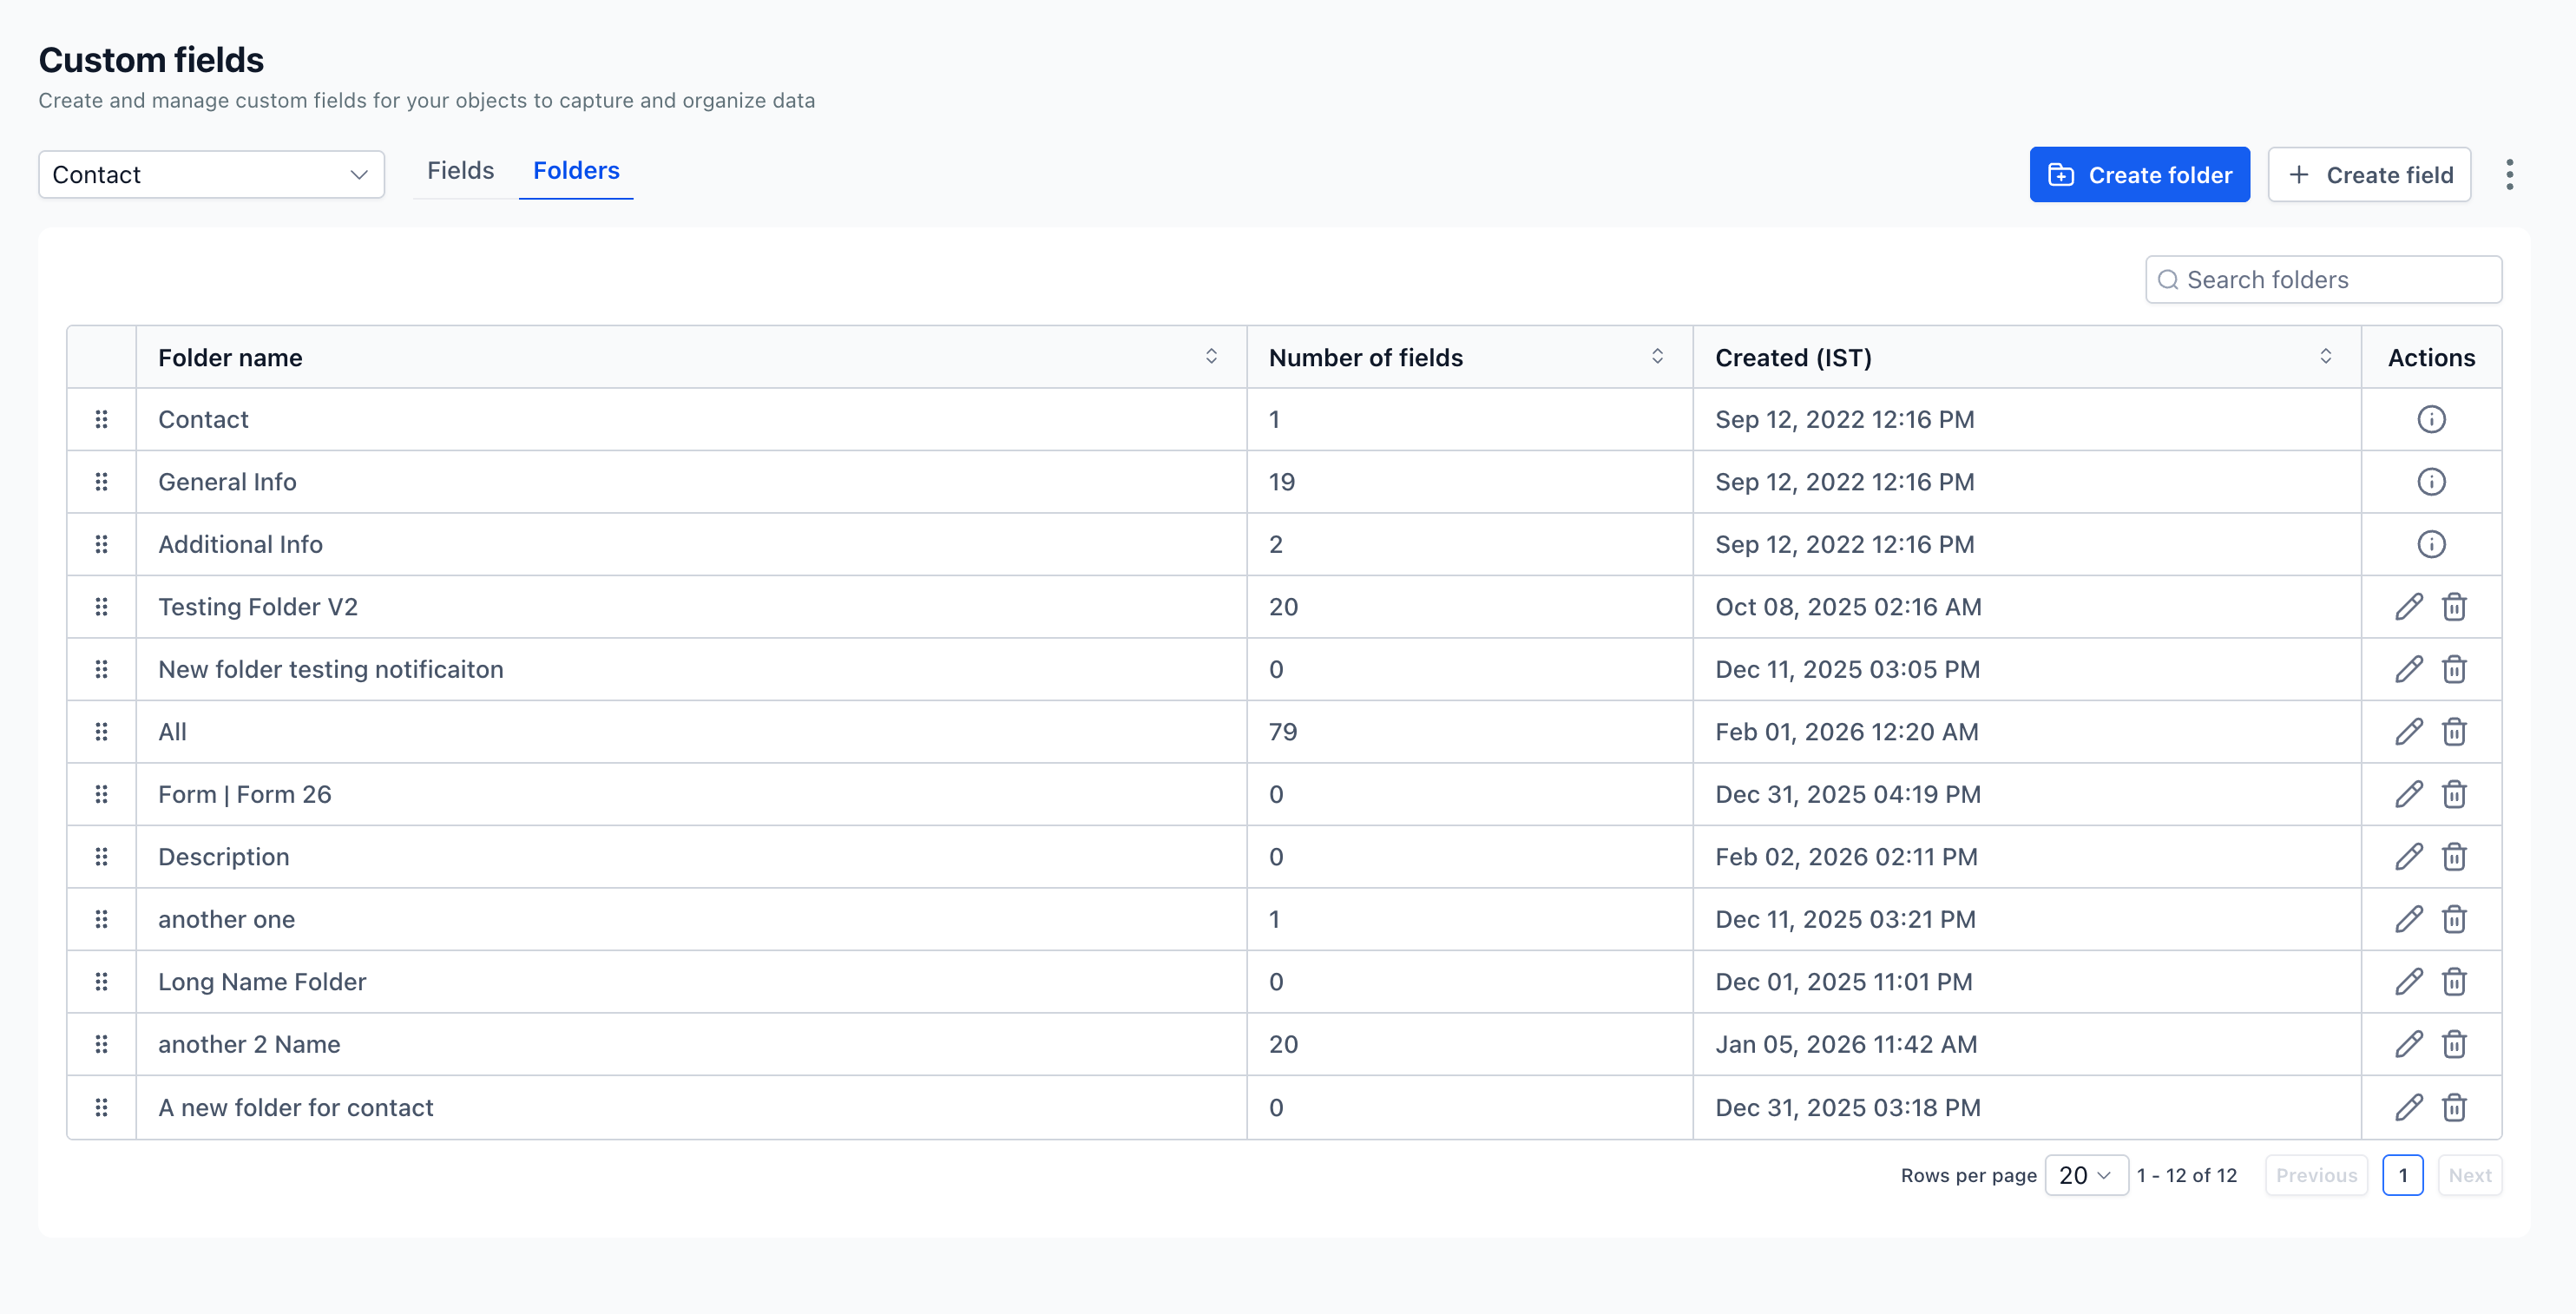Click drag handle of Description row
The image size is (2576, 1314).
(101, 857)
